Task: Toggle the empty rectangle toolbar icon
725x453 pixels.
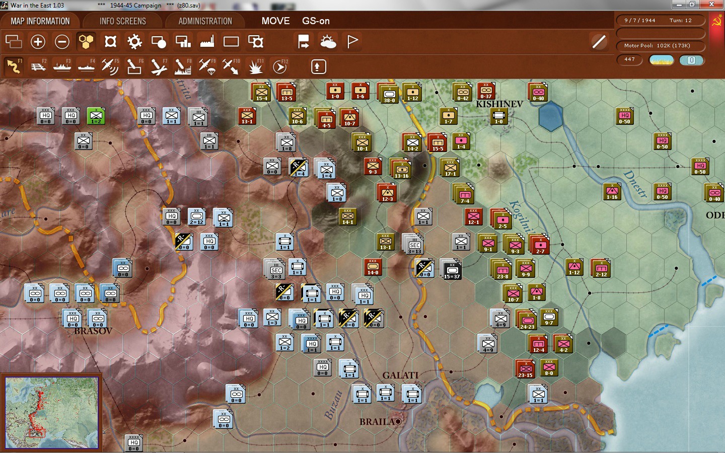Action: (231, 42)
